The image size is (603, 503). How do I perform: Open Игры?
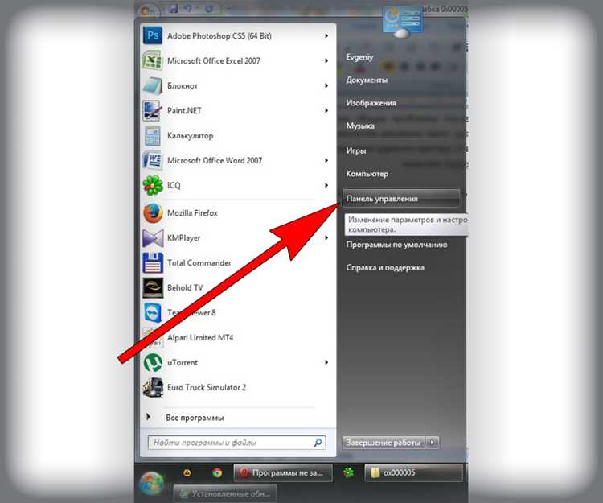[x=355, y=150]
